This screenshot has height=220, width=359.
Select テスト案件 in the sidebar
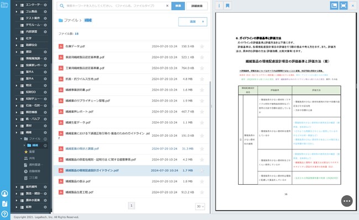[x=33, y=18]
